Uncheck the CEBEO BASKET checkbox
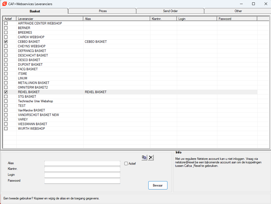 6,41
